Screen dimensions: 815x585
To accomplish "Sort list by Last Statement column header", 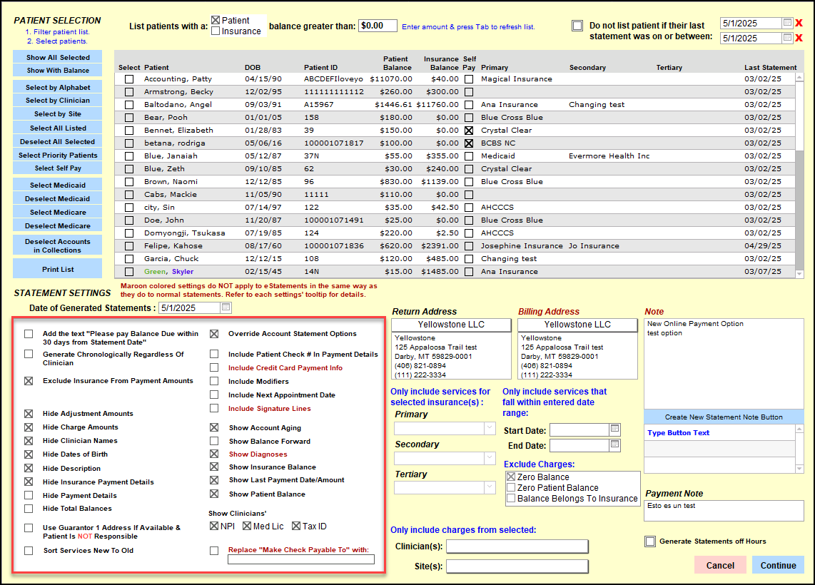I will [770, 68].
